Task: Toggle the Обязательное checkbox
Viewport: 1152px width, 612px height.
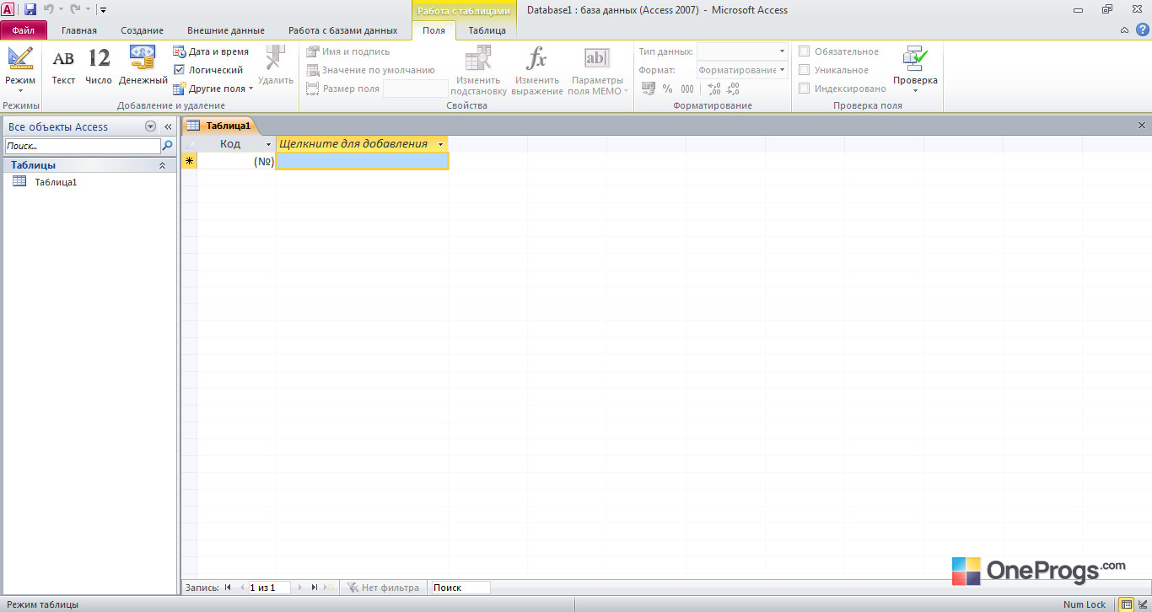Action: click(804, 51)
